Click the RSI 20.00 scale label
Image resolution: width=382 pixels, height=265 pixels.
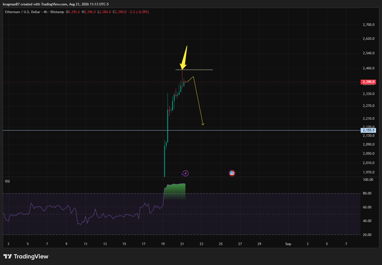click(x=367, y=235)
